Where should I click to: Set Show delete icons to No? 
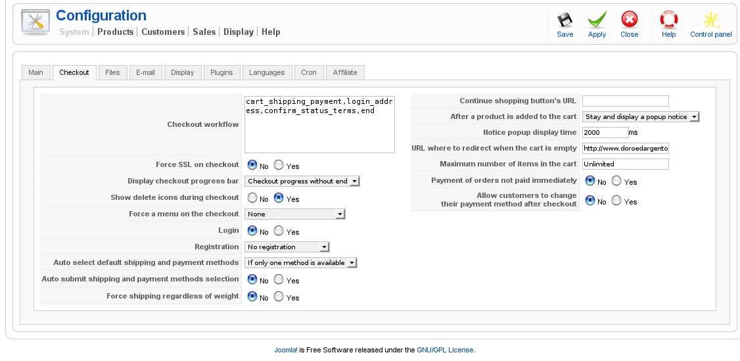pyautogui.click(x=252, y=198)
